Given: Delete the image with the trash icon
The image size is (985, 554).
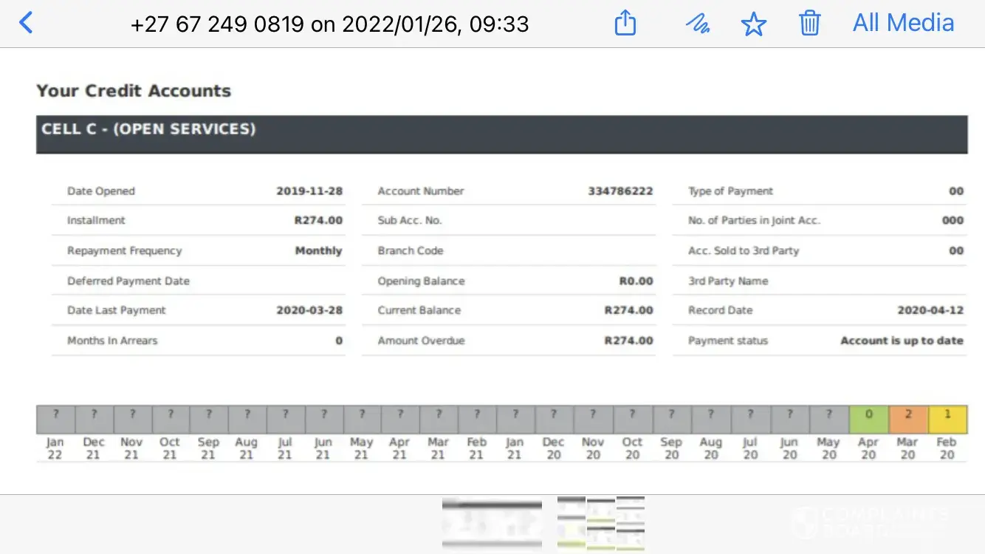Looking at the screenshot, I should 810,24.
